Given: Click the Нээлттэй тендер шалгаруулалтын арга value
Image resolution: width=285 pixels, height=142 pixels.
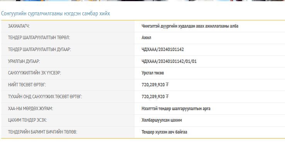Looking at the screenshot, I should click(176, 109).
